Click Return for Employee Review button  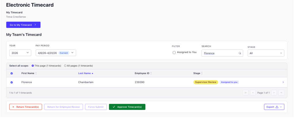click(x=63, y=107)
